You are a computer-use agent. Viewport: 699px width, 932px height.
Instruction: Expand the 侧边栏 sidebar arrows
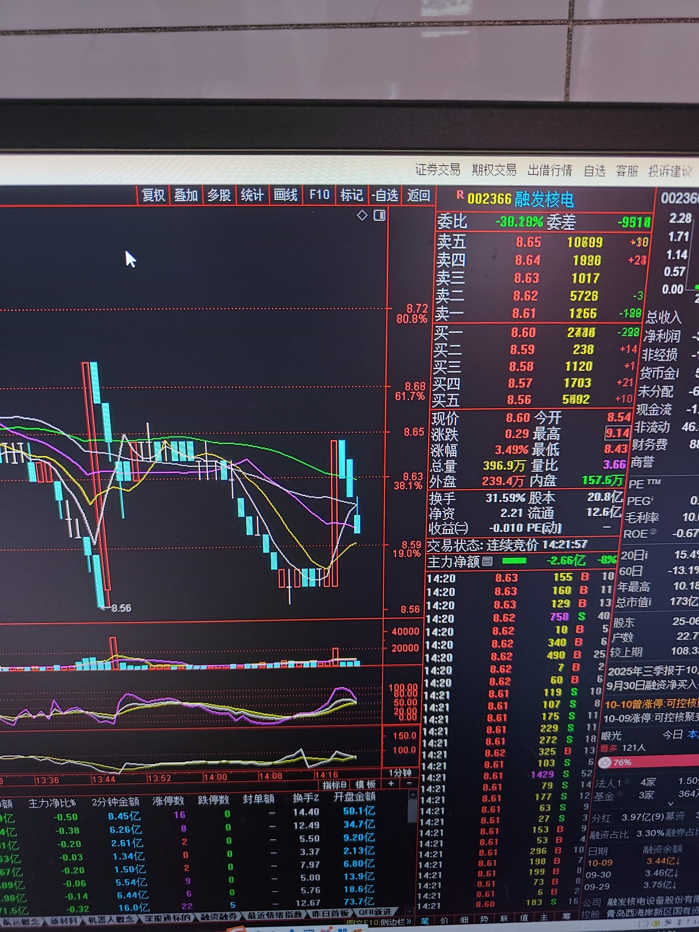(408, 922)
